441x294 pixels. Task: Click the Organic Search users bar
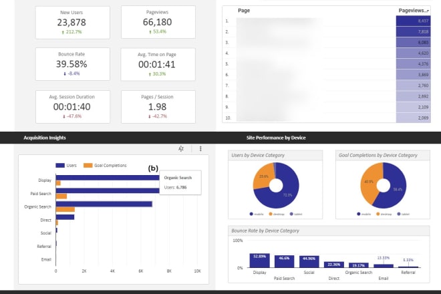click(x=104, y=204)
